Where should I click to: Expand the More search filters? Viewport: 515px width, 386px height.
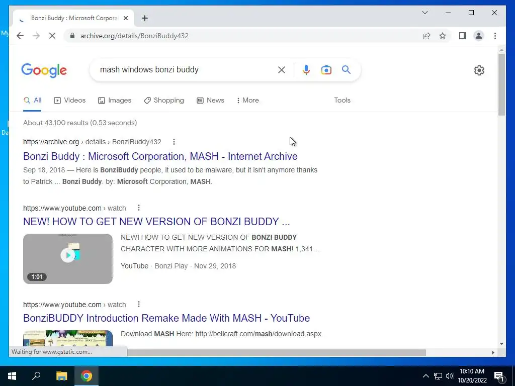tap(247, 101)
